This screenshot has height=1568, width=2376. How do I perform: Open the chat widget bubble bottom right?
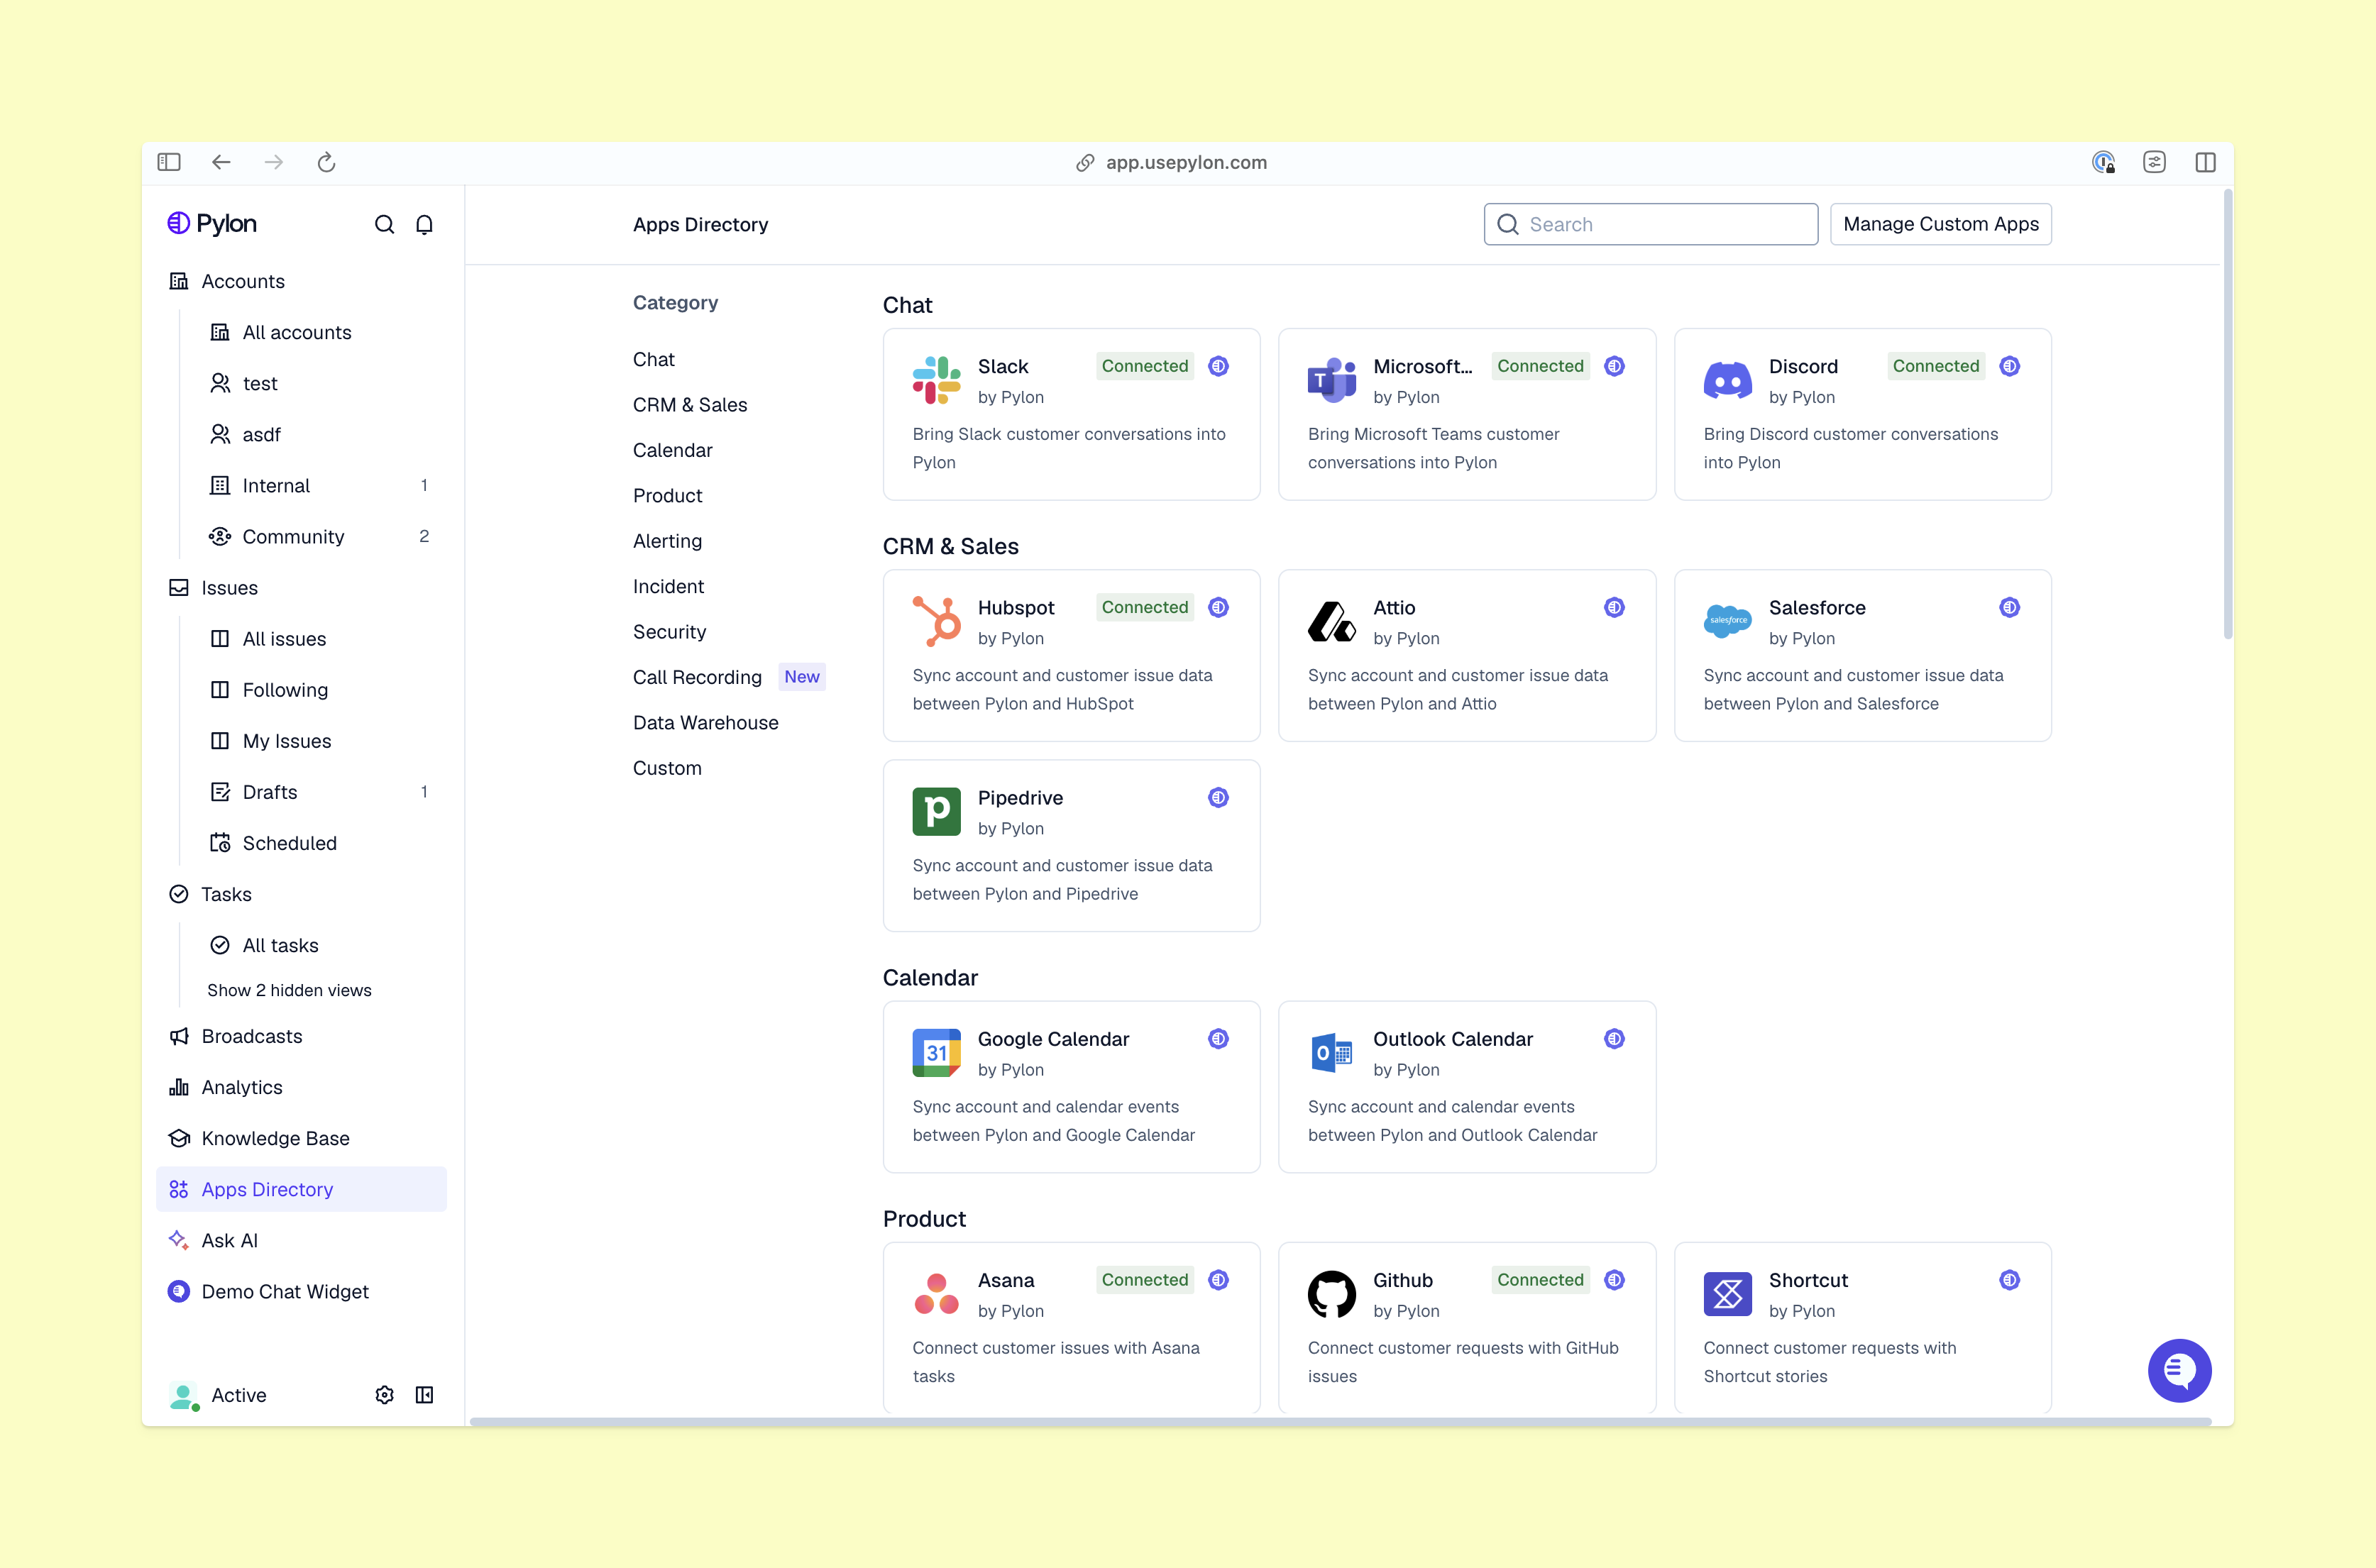[2180, 1371]
